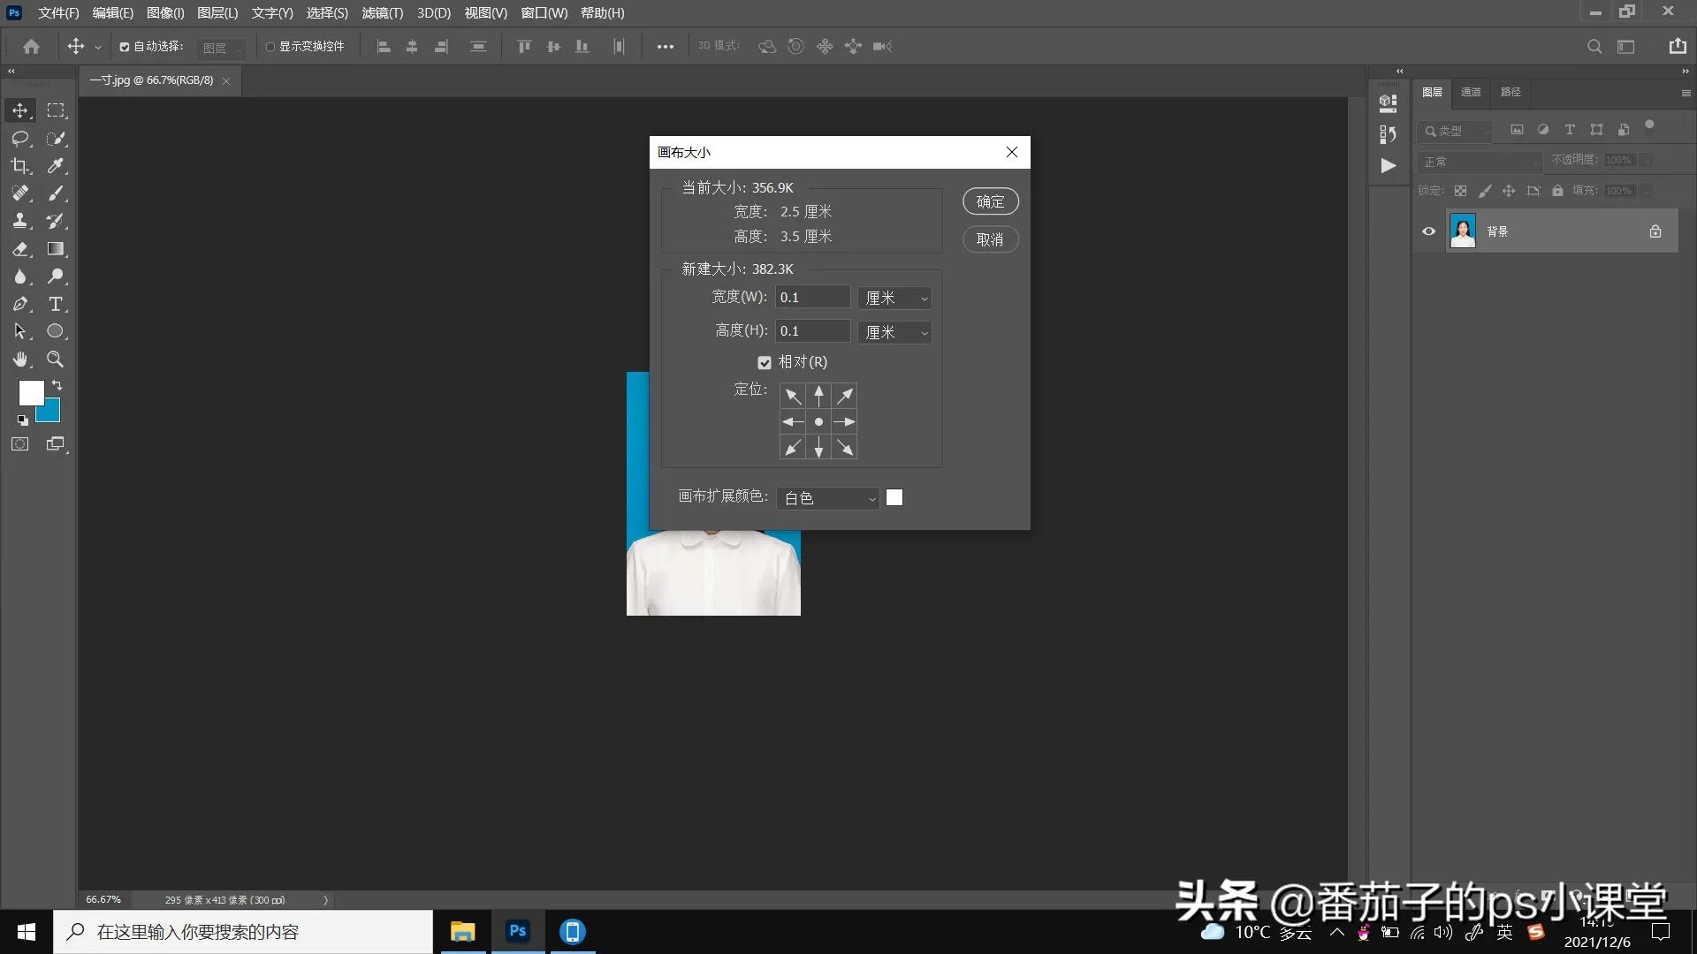The height and width of the screenshot is (954, 1697).
Task: Click the 取消 button
Action: (x=990, y=239)
